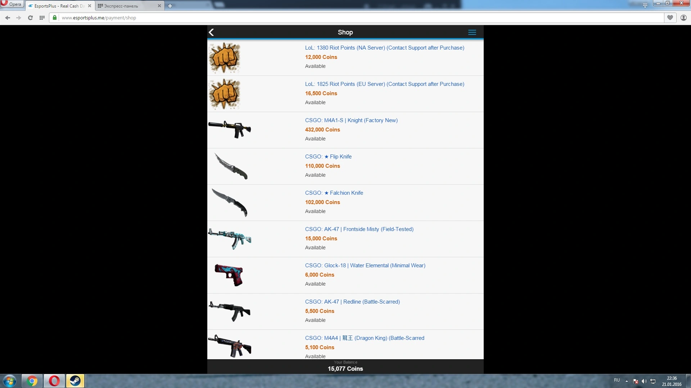This screenshot has height=388, width=691.
Task: Click the browser back arrow
Action: click(x=8, y=18)
